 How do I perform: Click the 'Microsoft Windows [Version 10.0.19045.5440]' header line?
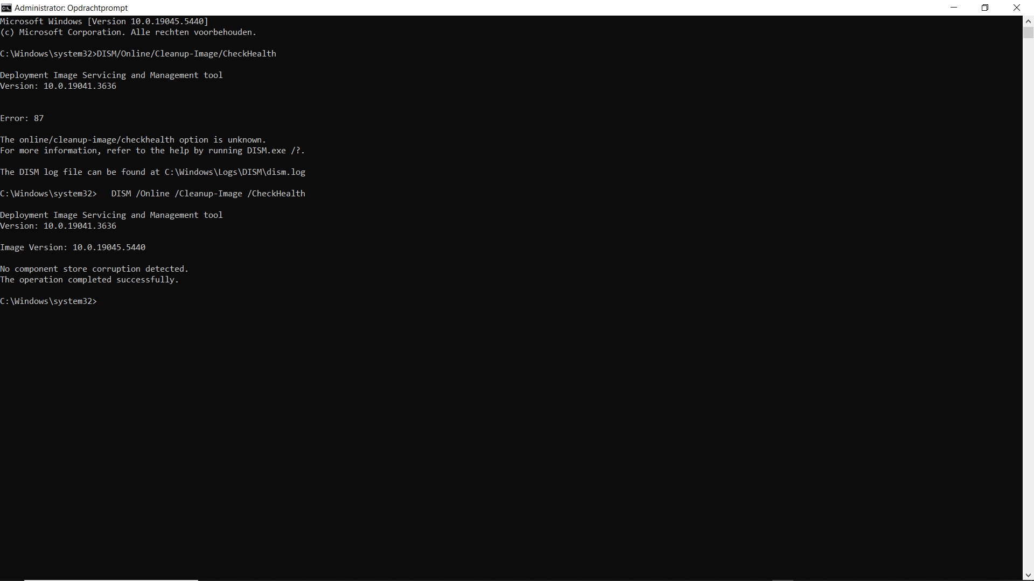104,22
